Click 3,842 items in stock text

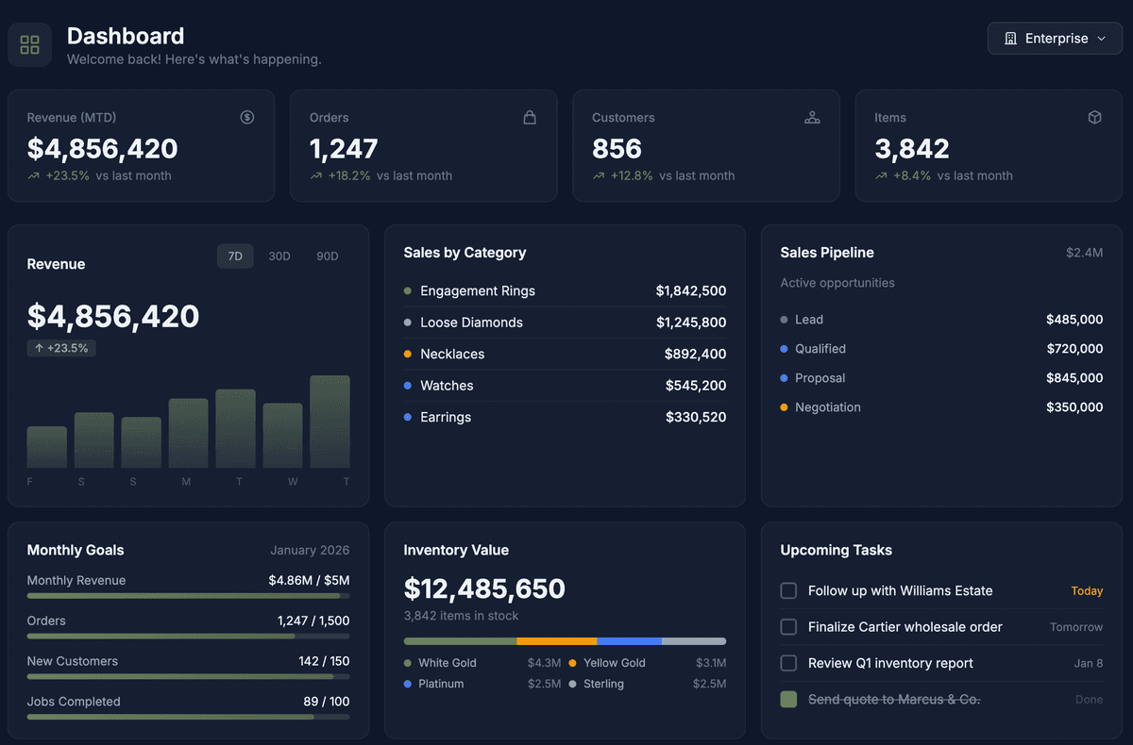[x=461, y=616]
